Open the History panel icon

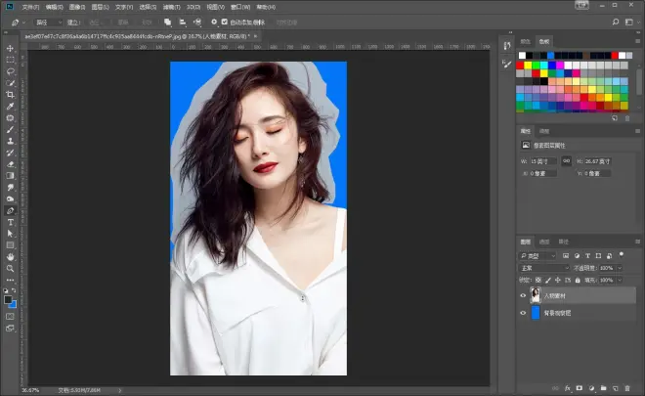coord(507,46)
